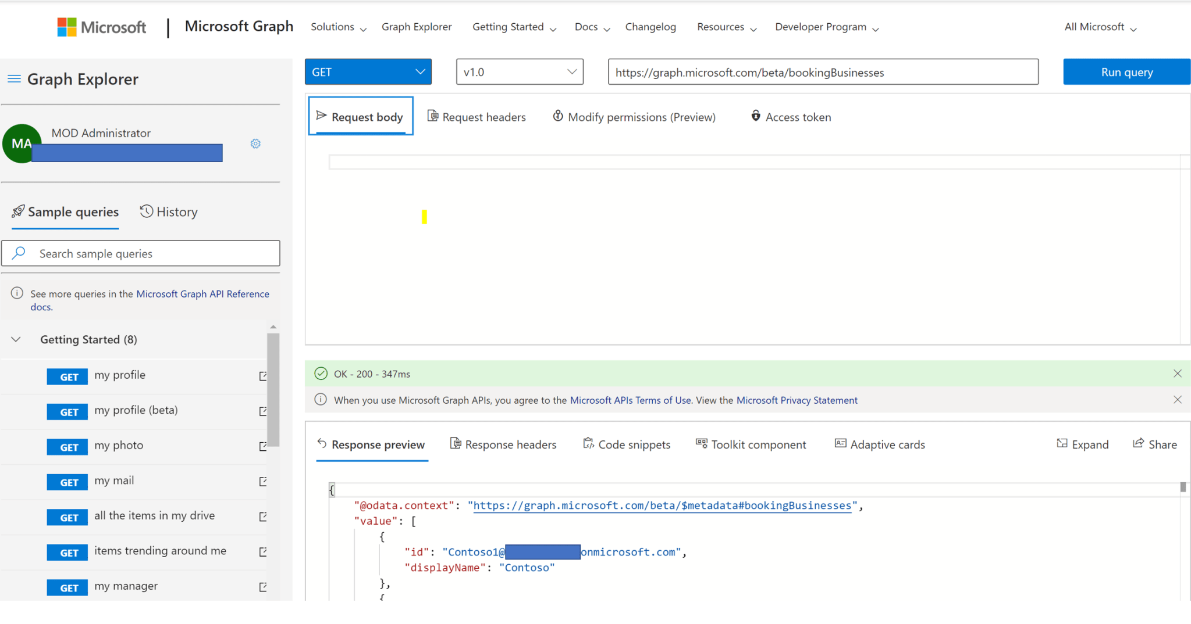Open the Microsoft Privacy Statement link

(x=797, y=400)
